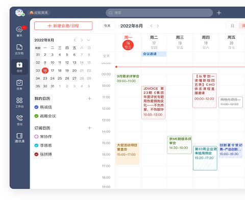Image resolution: width=245 pixels, height=200 pixels.
Task: Click the status badge next to the avatar
Action: (x=39, y=13)
